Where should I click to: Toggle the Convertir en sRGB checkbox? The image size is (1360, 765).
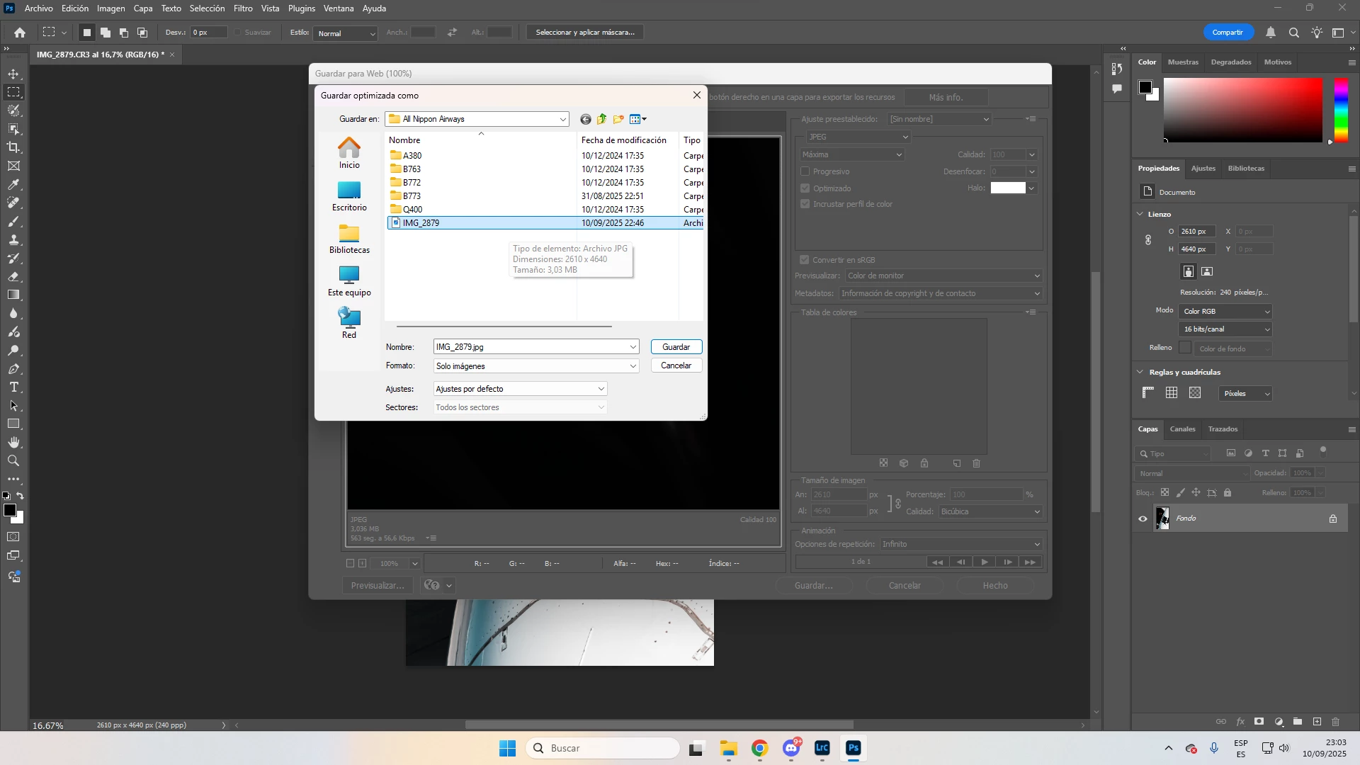805,260
